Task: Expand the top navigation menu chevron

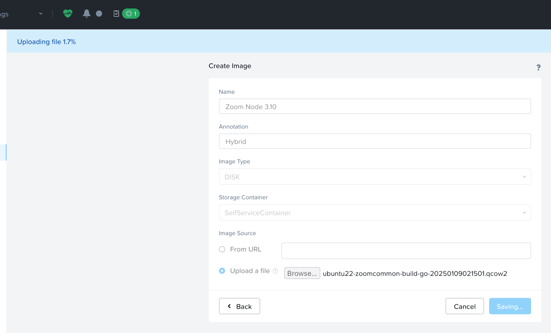Action: point(41,14)
